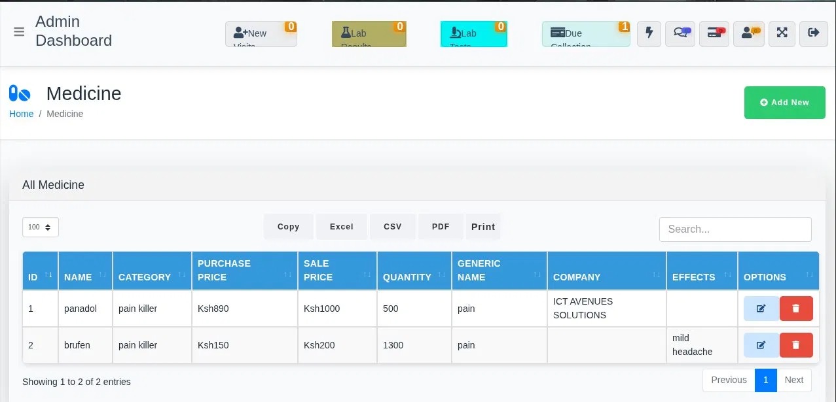Delete the brufen medicine row

click(x=796, y=345)
